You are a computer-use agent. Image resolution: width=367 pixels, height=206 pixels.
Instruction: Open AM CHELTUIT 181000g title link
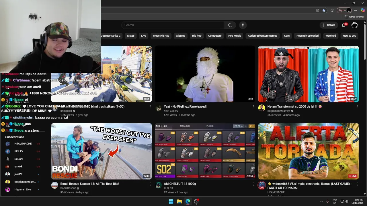point(180,184)
